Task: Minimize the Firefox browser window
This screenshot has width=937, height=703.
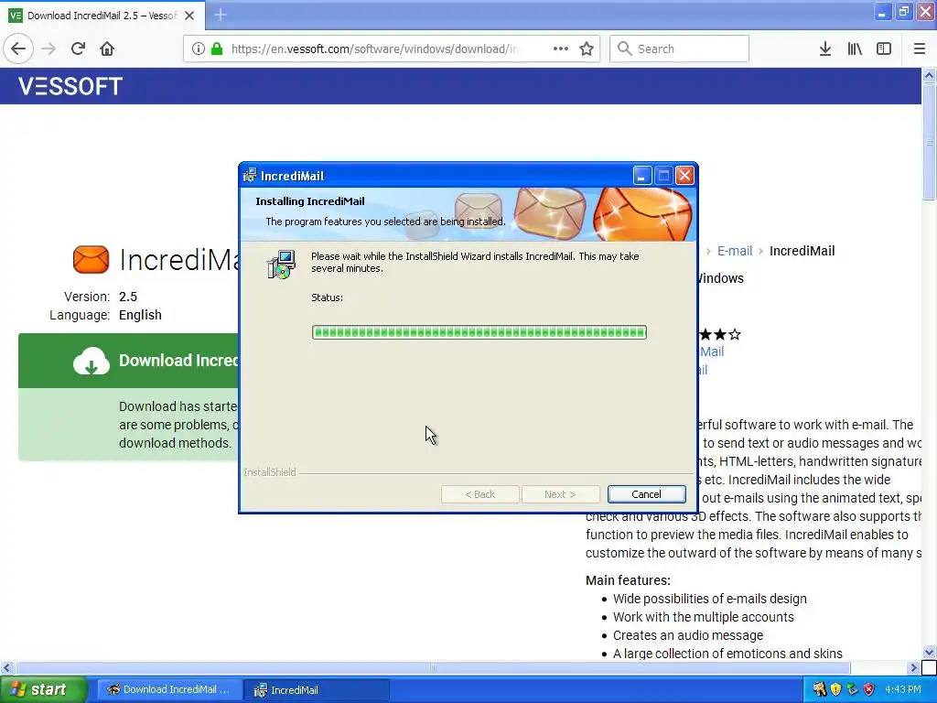Action: pos(882,13)
